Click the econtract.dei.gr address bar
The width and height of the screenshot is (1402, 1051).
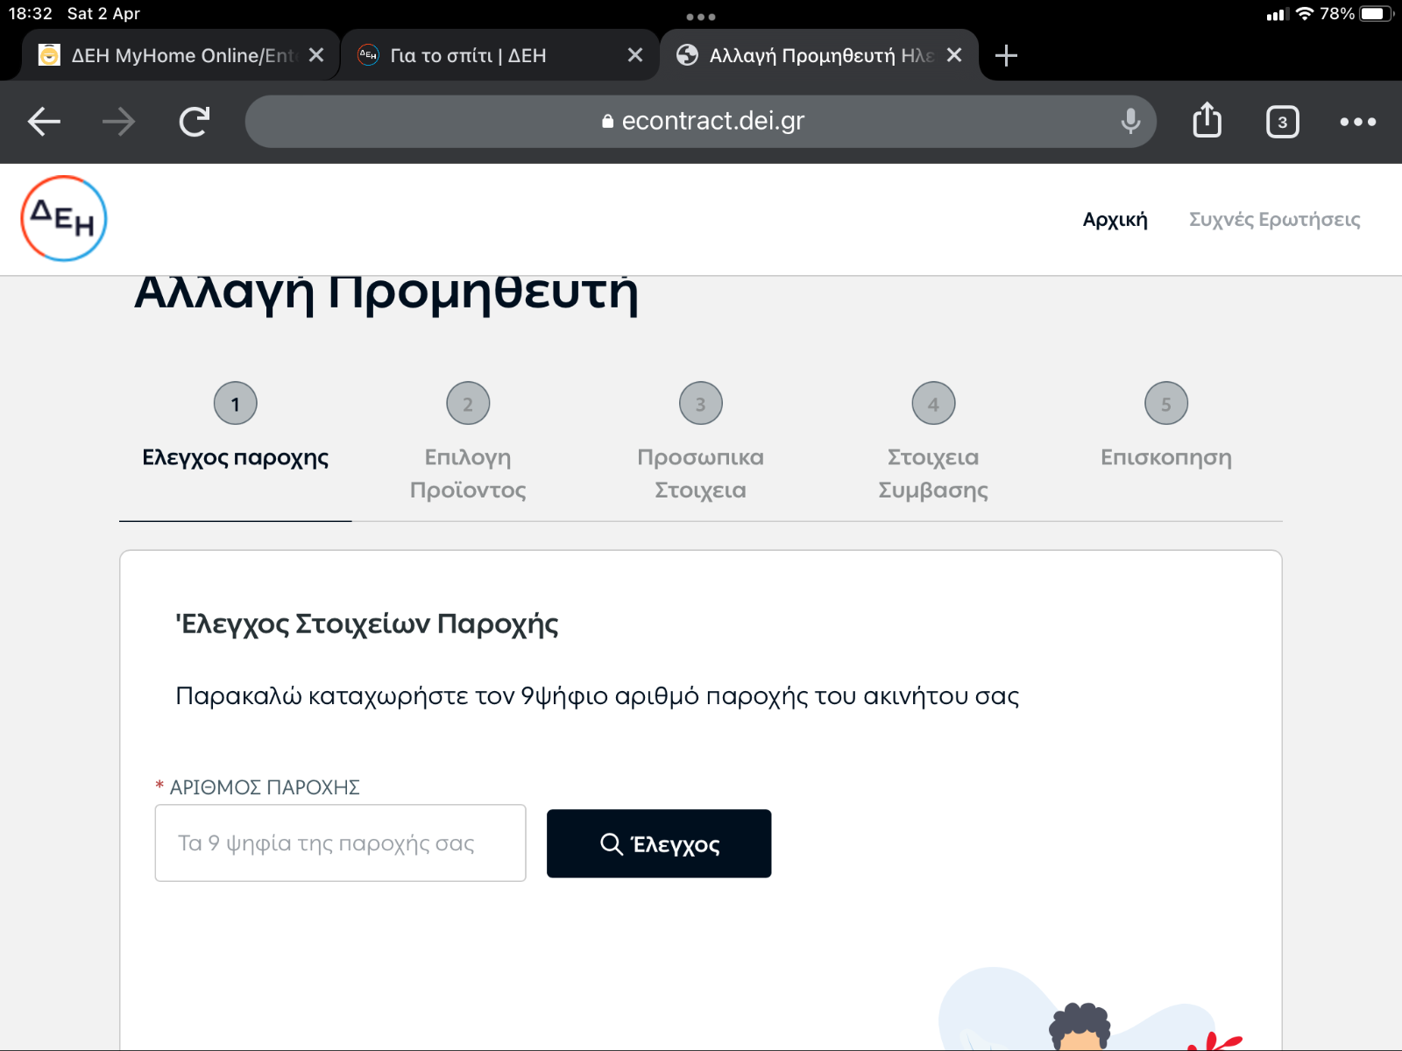pos(701,122)
